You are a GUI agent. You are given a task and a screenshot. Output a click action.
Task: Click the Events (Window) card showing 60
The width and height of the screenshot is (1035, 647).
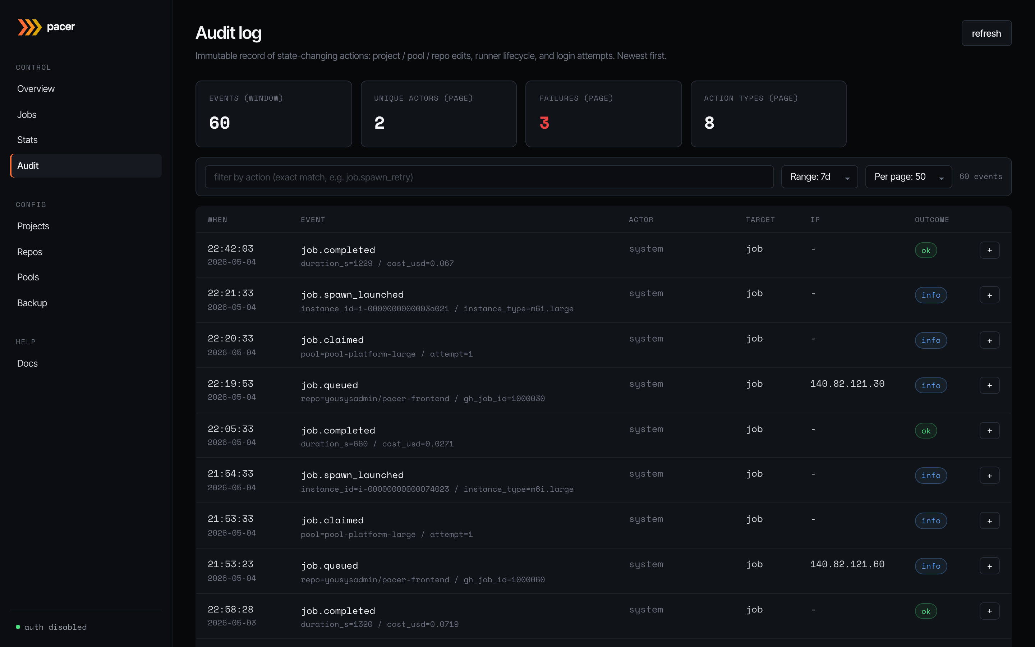pos(274,114)
